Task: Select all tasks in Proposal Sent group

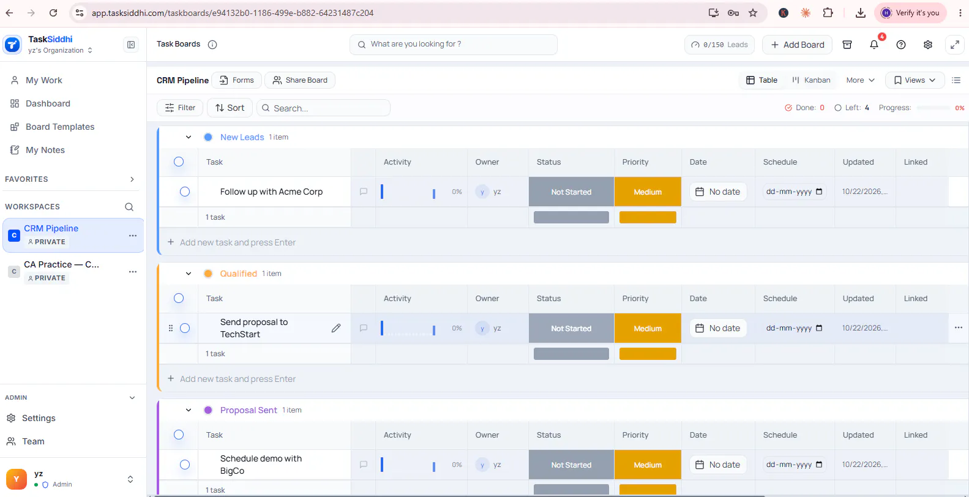Action: pyautogui.click(x=179, y=435)
